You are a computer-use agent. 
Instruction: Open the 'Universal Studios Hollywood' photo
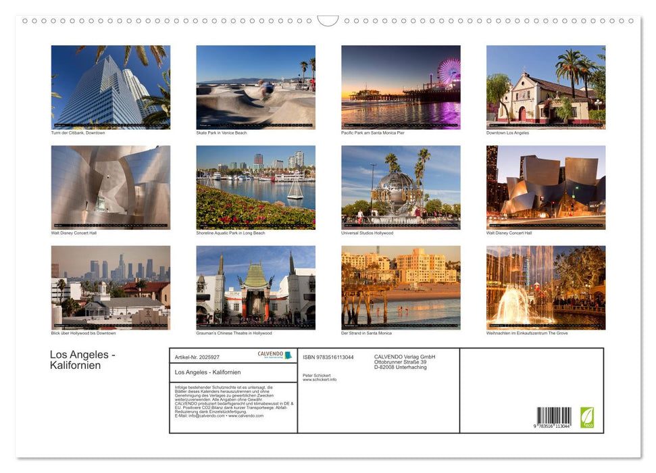point(400,186)
